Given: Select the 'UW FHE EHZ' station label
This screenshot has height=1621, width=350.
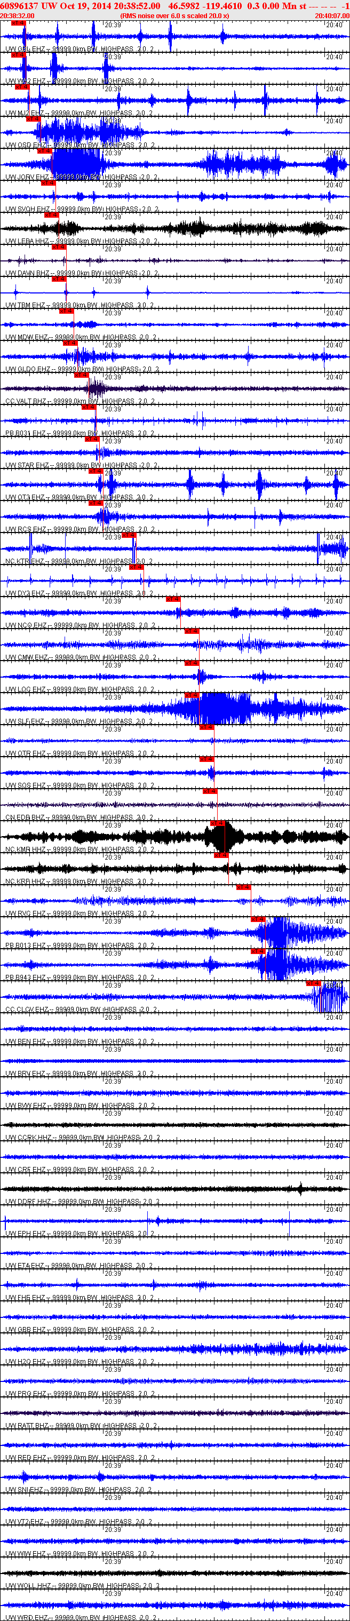Looking at the screenshot, I should [26, 1298].
